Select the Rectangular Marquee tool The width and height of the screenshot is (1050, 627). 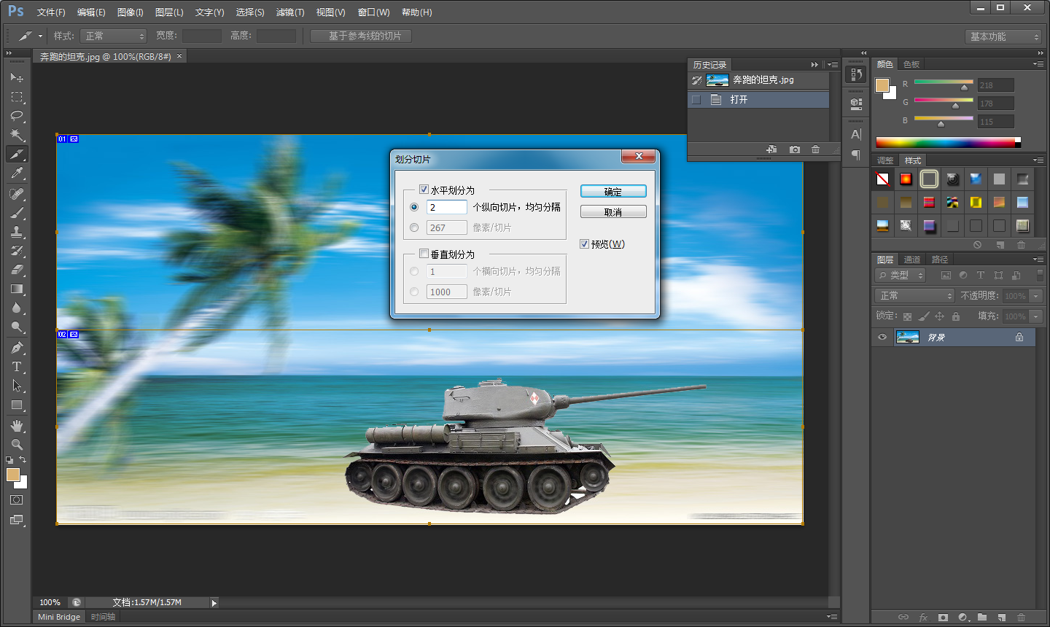pos(17,97)
